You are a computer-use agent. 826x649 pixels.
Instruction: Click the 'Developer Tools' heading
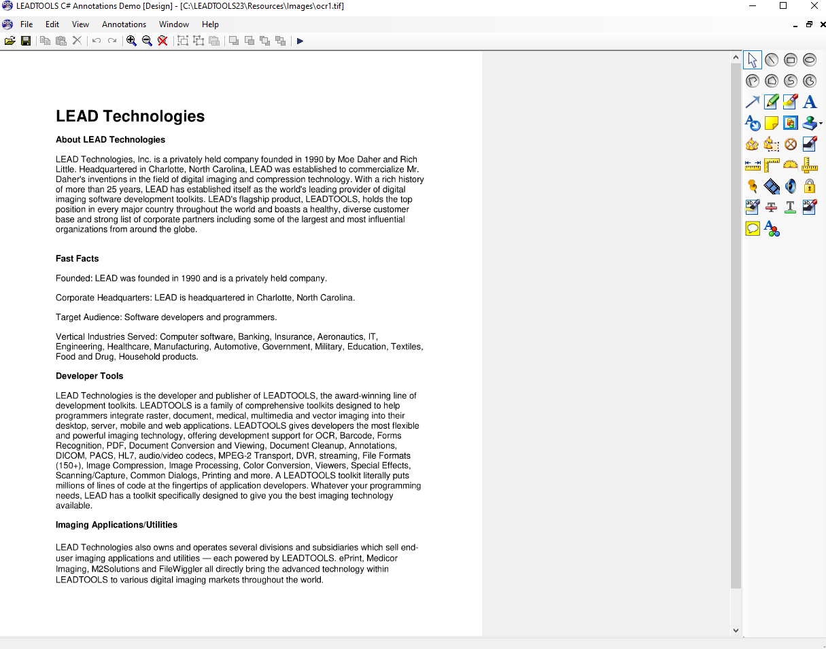(x=90, y=376)
